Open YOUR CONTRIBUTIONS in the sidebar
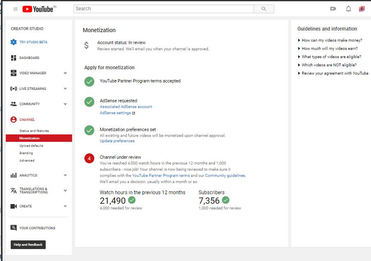 [37, 228]
